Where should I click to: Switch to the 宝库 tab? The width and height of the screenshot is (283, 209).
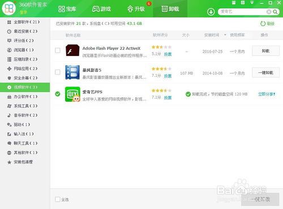tap(67, 9)
